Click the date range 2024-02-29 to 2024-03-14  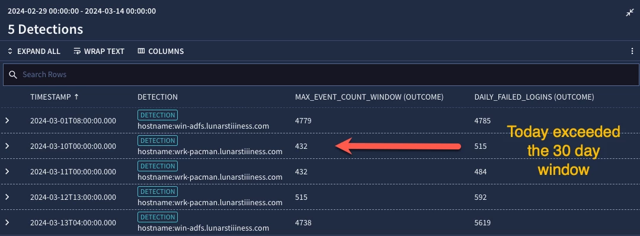(x=82, y=11)
